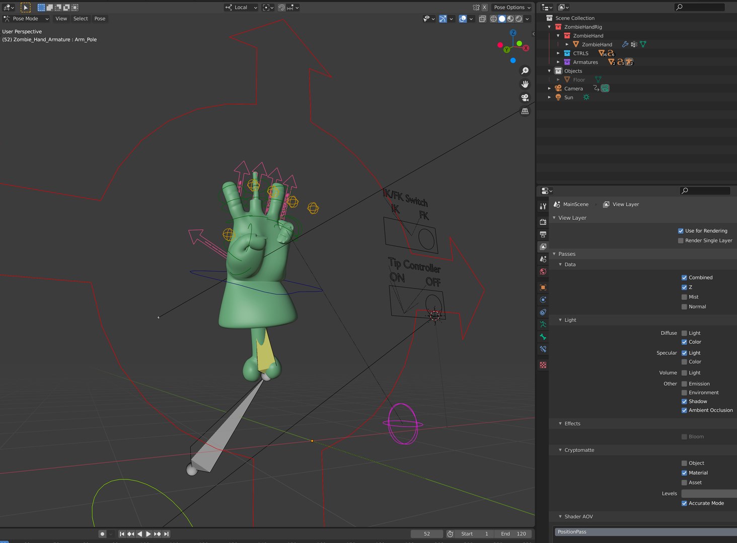Open the View menu
Viewport: 737px width, 543px height.
coord(61,19)
